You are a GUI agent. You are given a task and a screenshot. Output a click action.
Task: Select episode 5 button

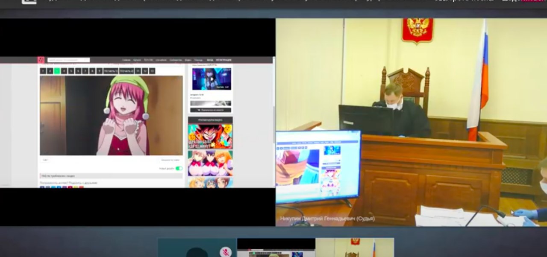point(71,71)
